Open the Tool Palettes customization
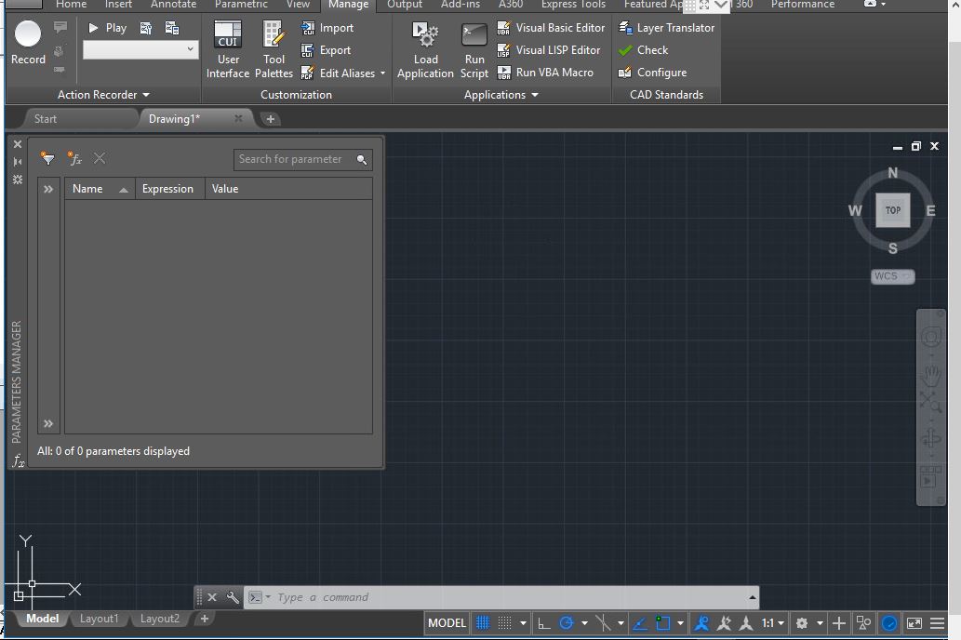The image size is (961, 640). tap(274, 49)
